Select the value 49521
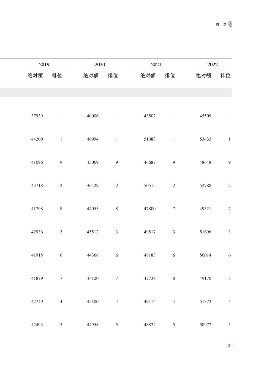This screenshot has height=369, width=261. pos(205,209)
